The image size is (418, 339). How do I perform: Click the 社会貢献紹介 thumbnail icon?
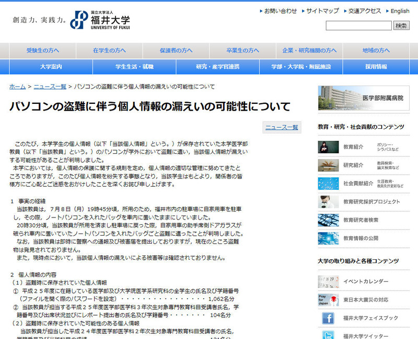coord(328,184)
